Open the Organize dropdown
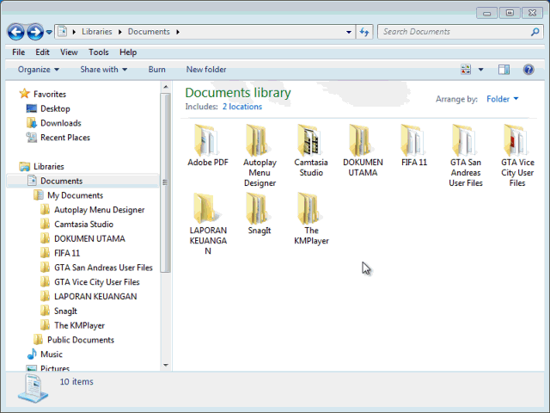This screenshot has height=413, width=550. coord(39,70)
